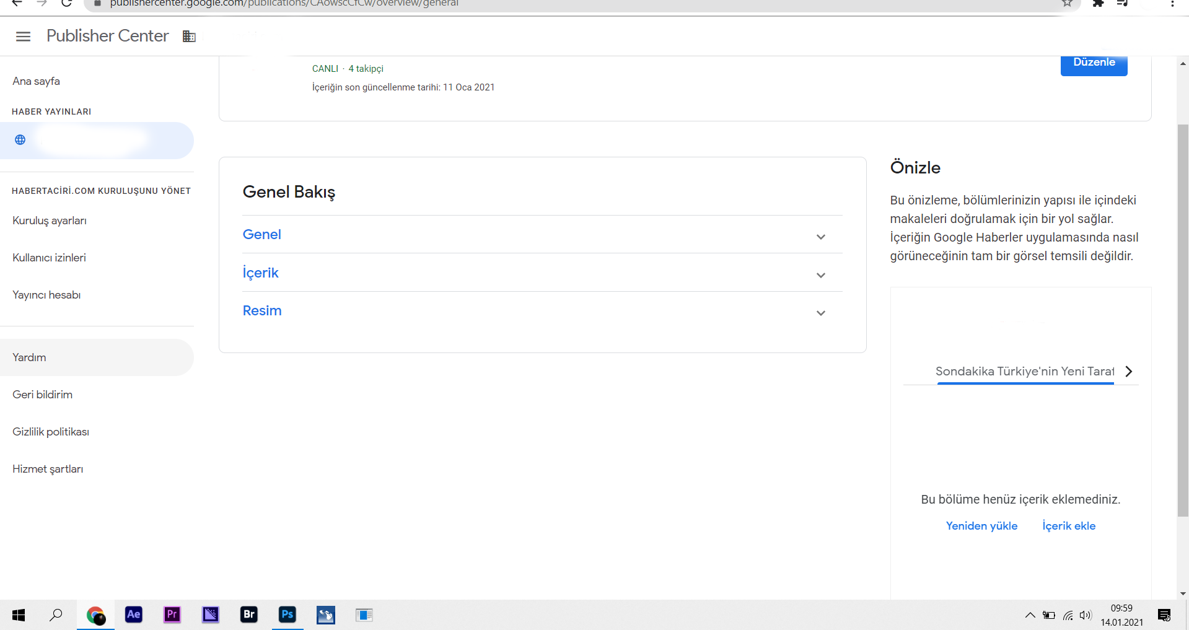Open the Wi-Fi network icon
The height and width of the screenshot is (630, 1189).
pos(1068,615)
